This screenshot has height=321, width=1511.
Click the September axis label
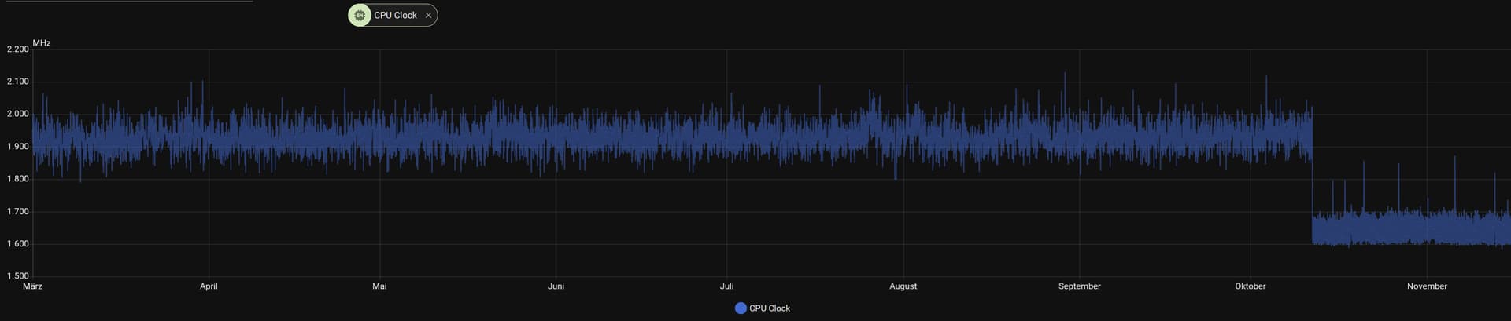pyautogui.click(x=1079, y=286)
